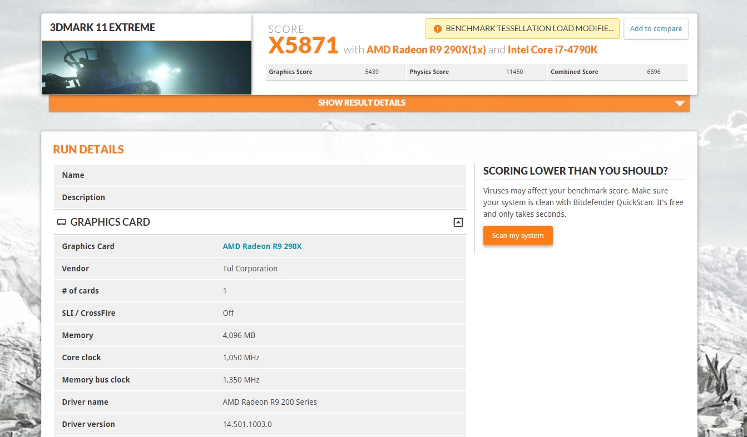The image size is (747, 437).
Task: Click the Scan my system button
Action: pyautogui.click(x=518, y=236)
